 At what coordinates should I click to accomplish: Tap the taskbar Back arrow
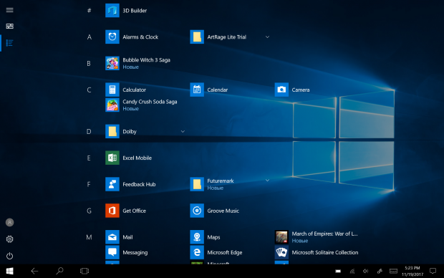click(x=34, y=272)
